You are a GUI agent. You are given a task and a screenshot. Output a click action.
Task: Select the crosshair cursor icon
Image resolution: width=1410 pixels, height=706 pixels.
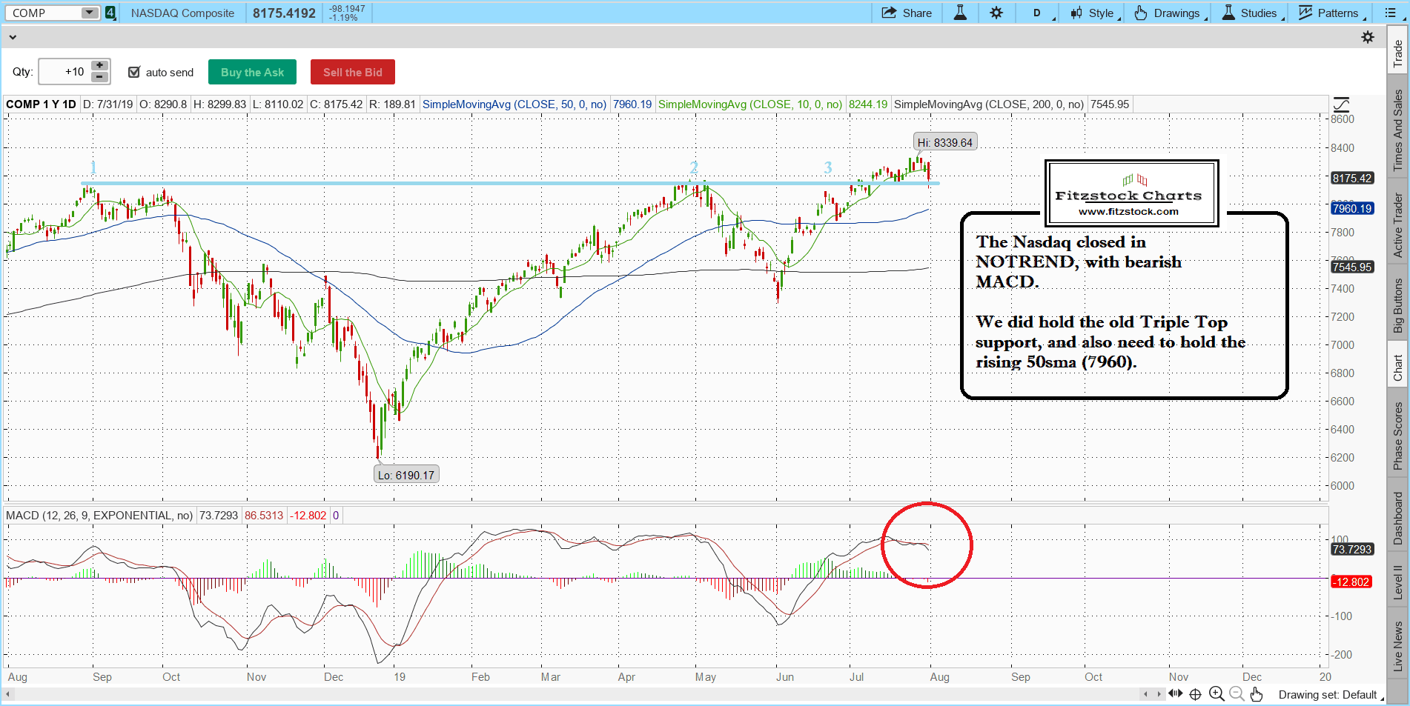pos(1195,694)
